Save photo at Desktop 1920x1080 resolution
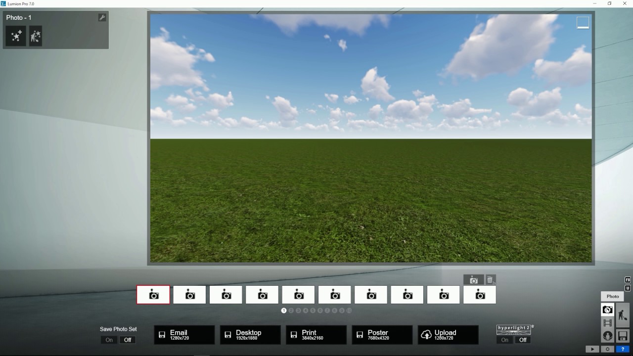633x356 pixels. click(250, 335)
